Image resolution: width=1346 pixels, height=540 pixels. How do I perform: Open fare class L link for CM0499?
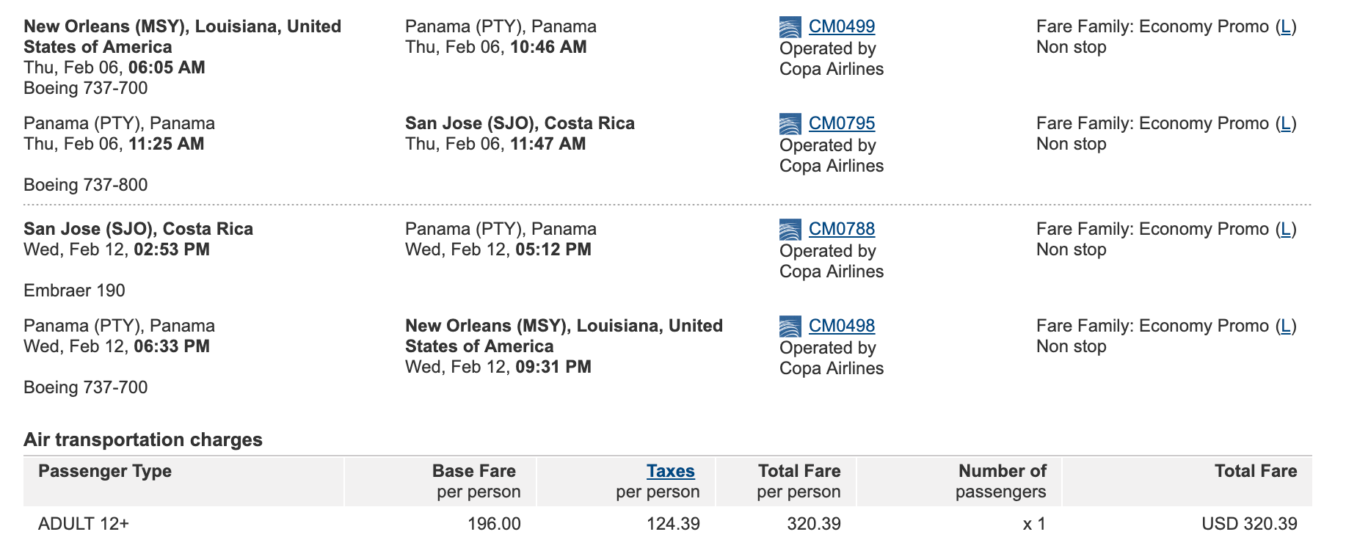(x=1284, y=26)
